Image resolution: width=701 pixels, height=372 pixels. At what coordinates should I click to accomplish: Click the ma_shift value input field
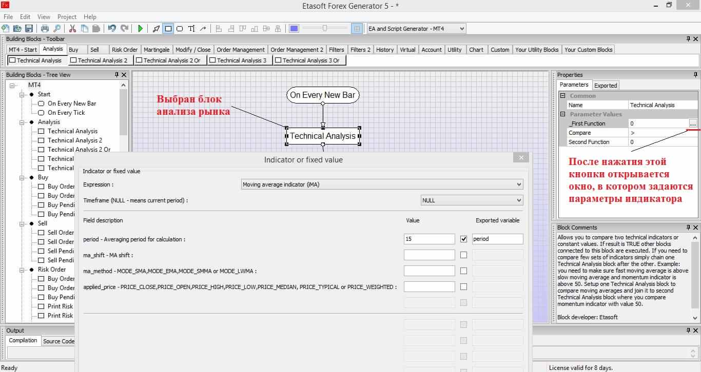tap(430, 255)
